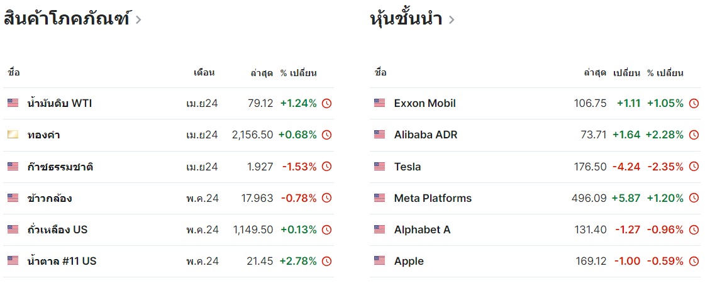Click the clock icon in น้ำตาล #11 US row
Viewport: 705px width, 283px height.
coord(326,261)
